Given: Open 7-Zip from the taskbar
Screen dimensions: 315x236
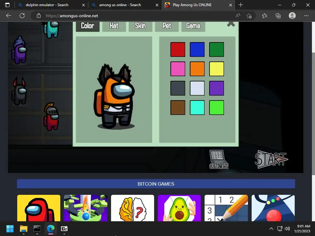Looking at the screenshot, I should (64, 229).
